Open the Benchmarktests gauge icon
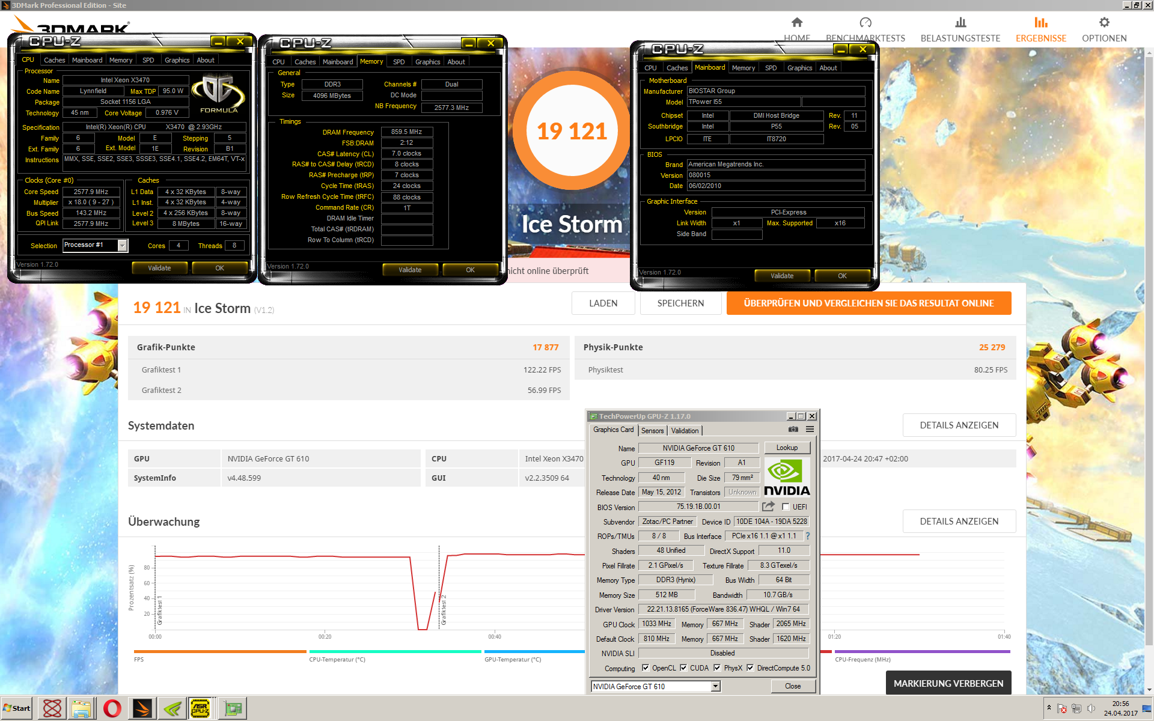This screenshot has height=721, width=1154. tap(865, 23)
